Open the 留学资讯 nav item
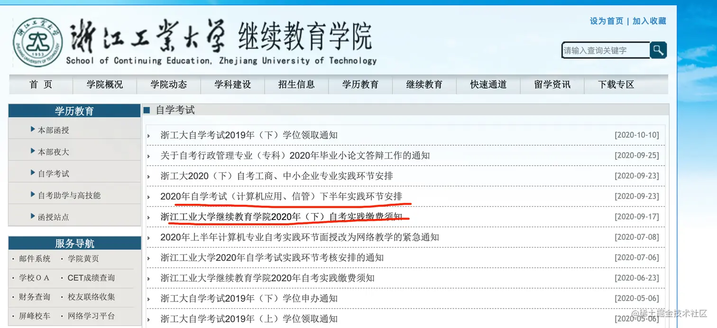Screen dimensions: 717x328 [552, 84]
